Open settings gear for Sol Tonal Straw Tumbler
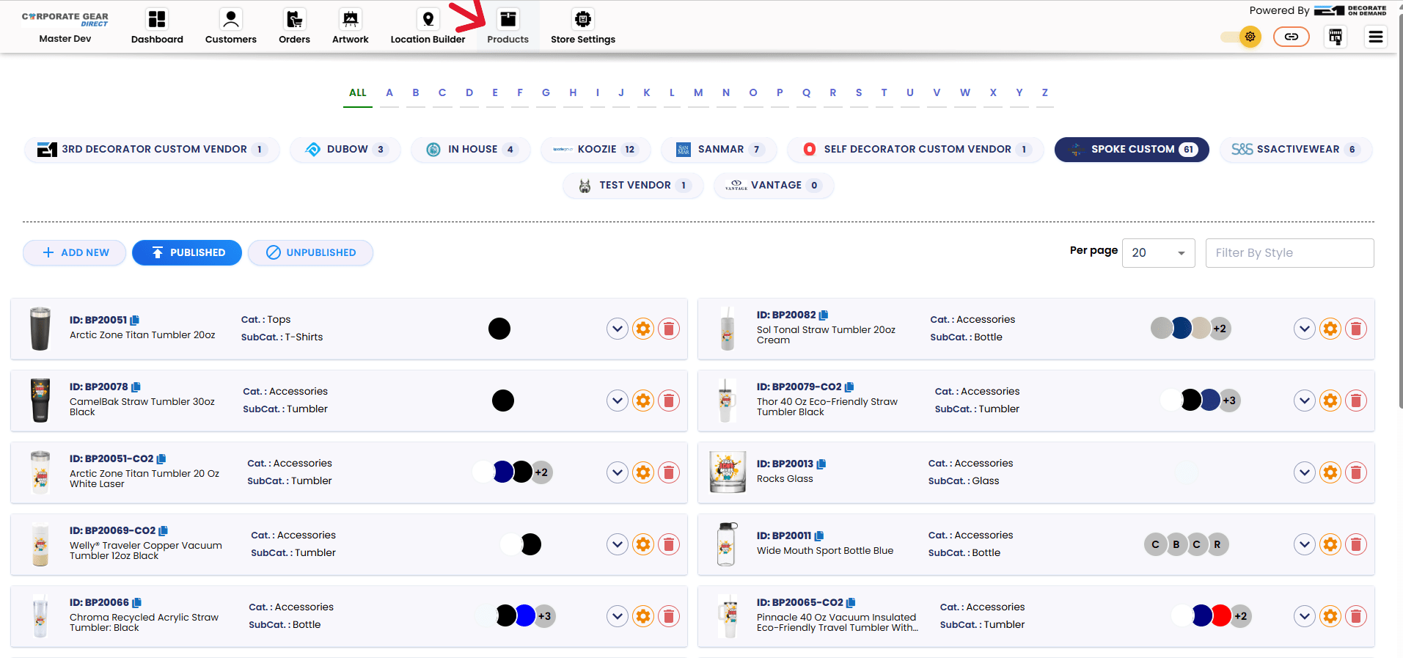1403x658 pixels. point(1330,329)
